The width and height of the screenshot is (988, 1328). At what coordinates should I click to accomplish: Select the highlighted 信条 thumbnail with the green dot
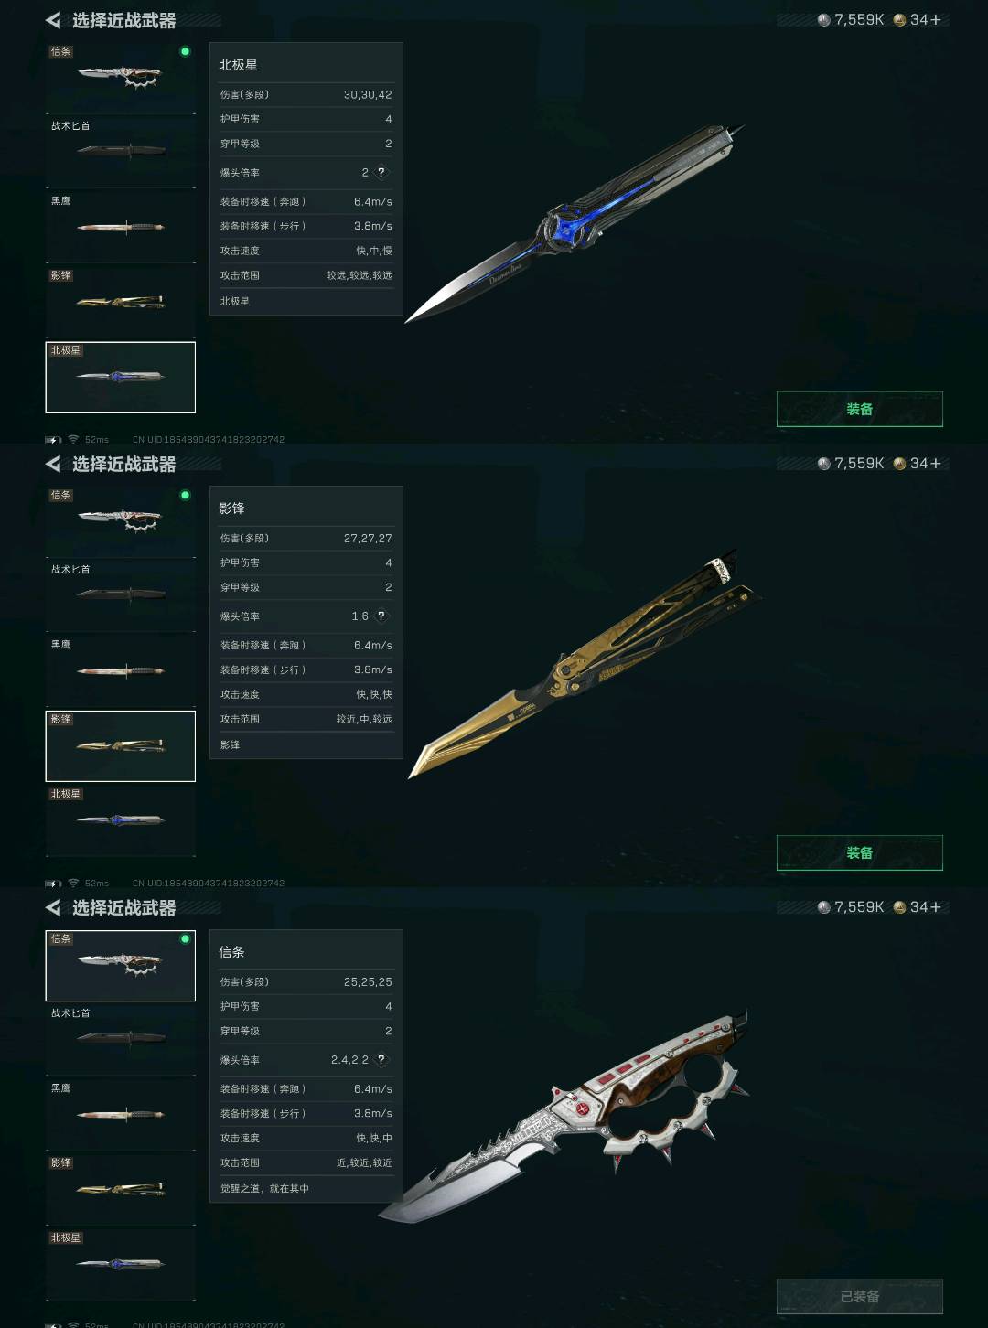coord(121,966)
